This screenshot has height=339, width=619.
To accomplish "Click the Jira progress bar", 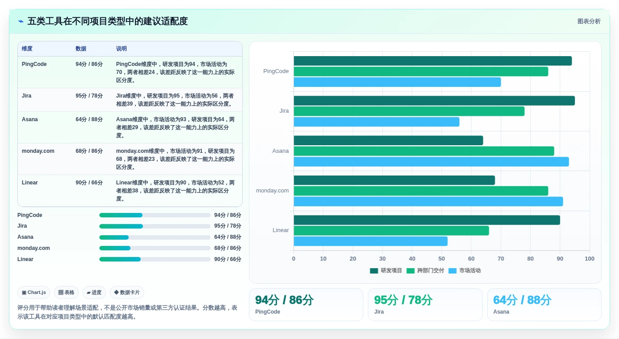I will click(155, 226).
